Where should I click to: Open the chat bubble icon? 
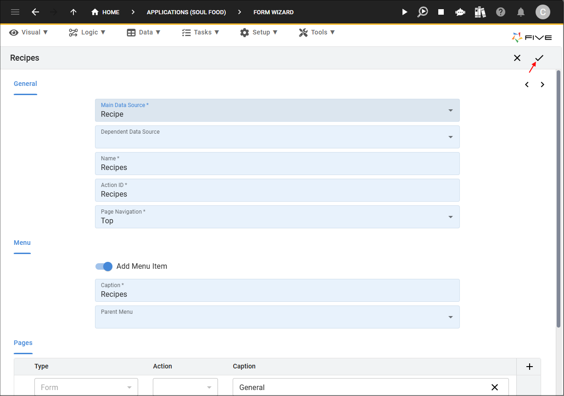(460, 12)
